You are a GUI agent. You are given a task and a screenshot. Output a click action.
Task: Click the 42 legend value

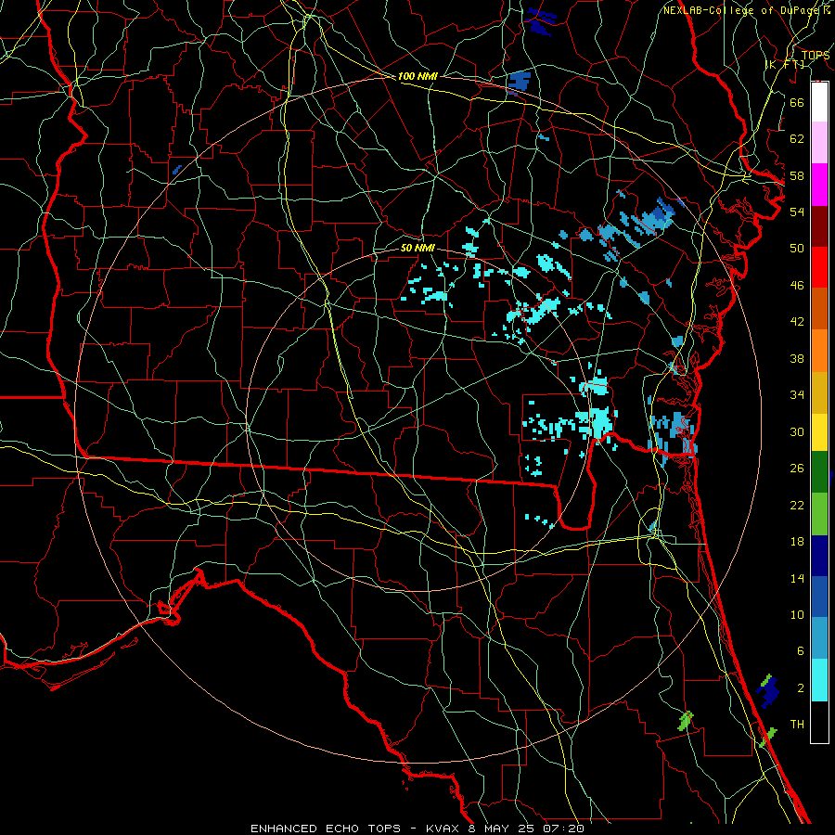pyautogui.click(x=797, y=322)
